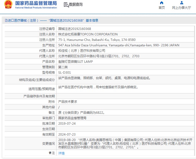Click the structure composition description text

(104, 78)
